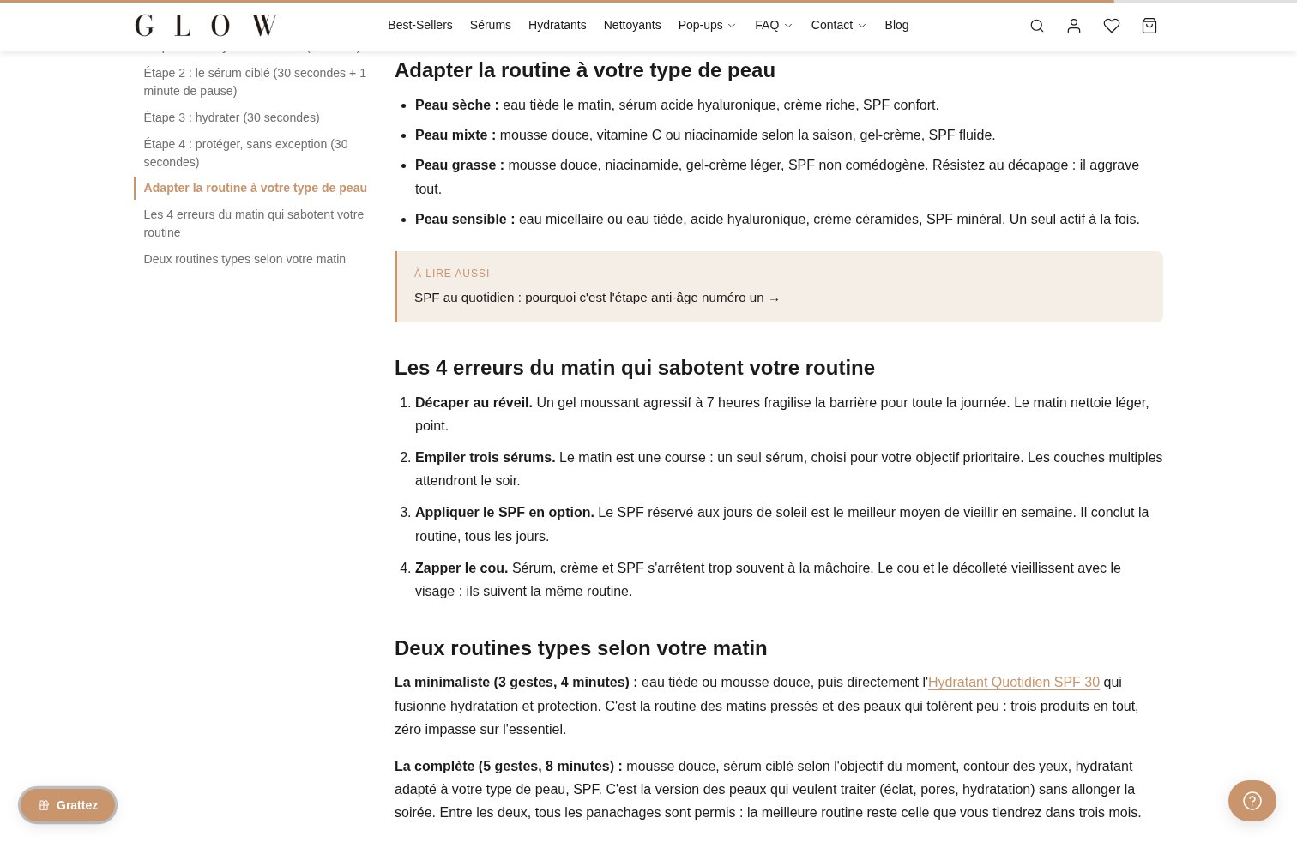Click the 'Peau sèche :' bullet text
1297x842 pixels.
coord(457,105)
